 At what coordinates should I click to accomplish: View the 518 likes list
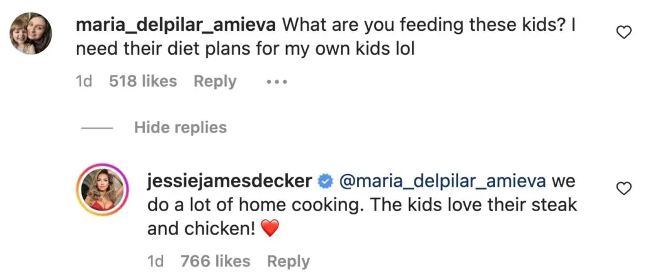[143, 82]
